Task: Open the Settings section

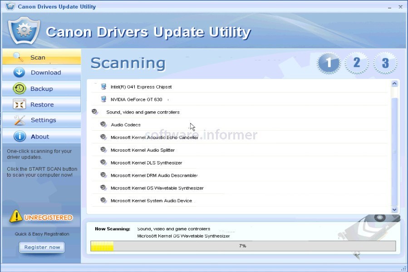Action: [x=42, y=120]
